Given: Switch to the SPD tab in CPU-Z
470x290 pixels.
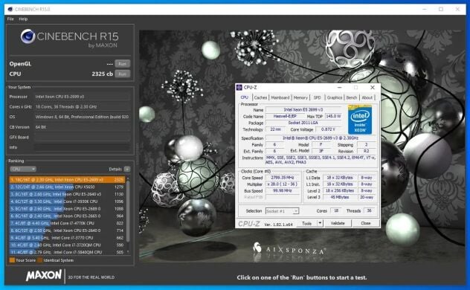Looking at the screenshot, I should coord(317,97).
